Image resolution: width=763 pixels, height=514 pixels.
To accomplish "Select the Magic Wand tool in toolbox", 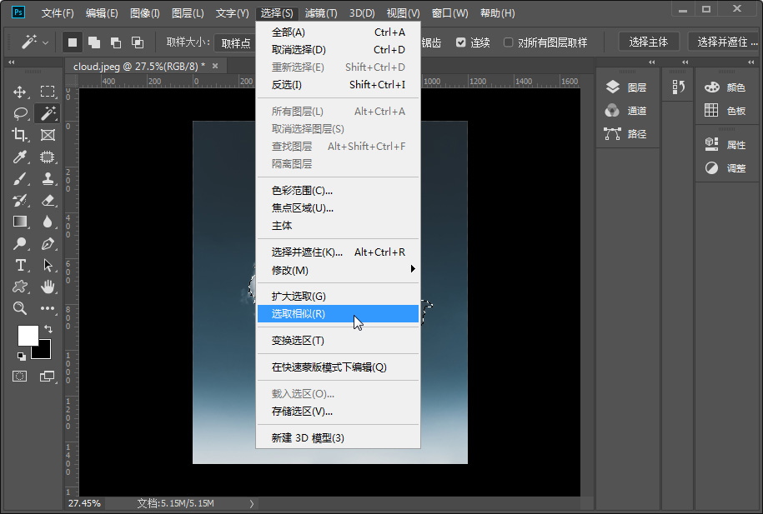I will (48, 113).
